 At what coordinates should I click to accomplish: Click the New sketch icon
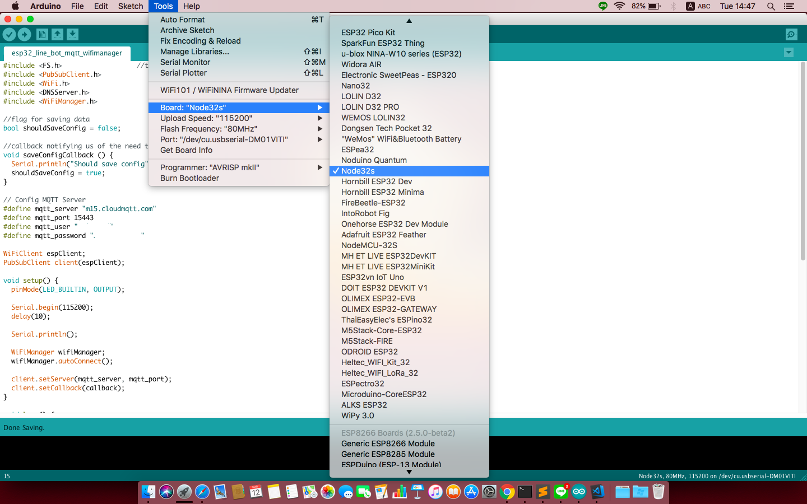click(42, 35)
